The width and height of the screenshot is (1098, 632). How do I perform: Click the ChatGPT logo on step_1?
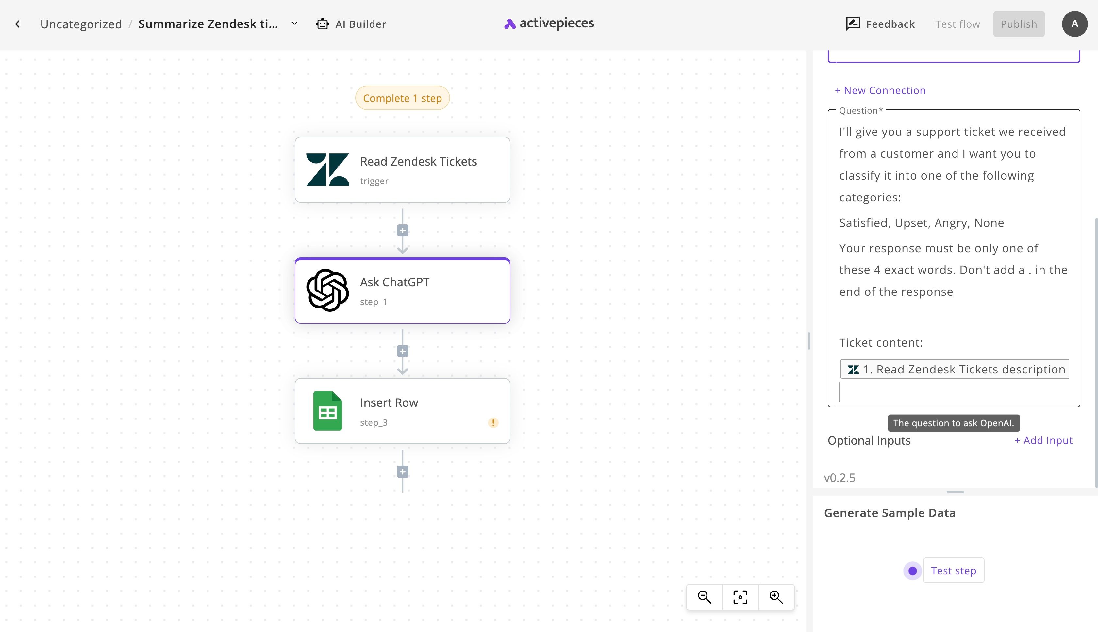tap(328, 291)
